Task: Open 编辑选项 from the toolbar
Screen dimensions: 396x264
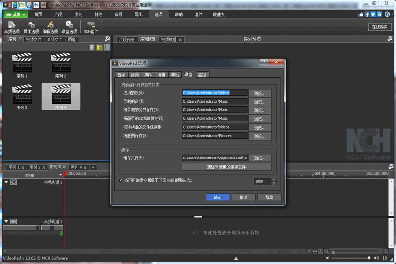Action: (50, 26)
